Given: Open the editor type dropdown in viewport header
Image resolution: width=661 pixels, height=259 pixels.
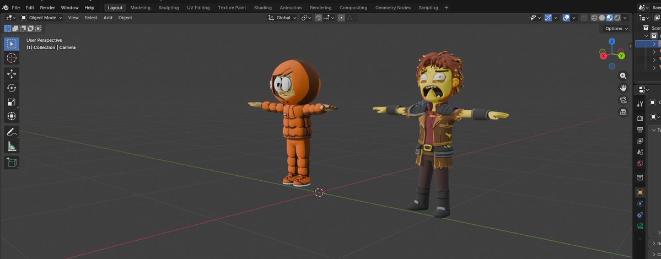Looking at the screenshot, I should 11,18.
